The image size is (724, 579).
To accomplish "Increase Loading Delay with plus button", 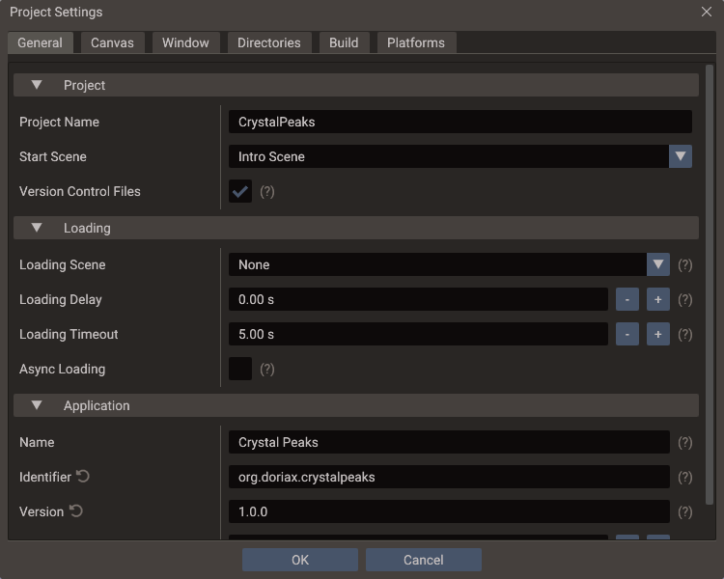I will point(658,299).
